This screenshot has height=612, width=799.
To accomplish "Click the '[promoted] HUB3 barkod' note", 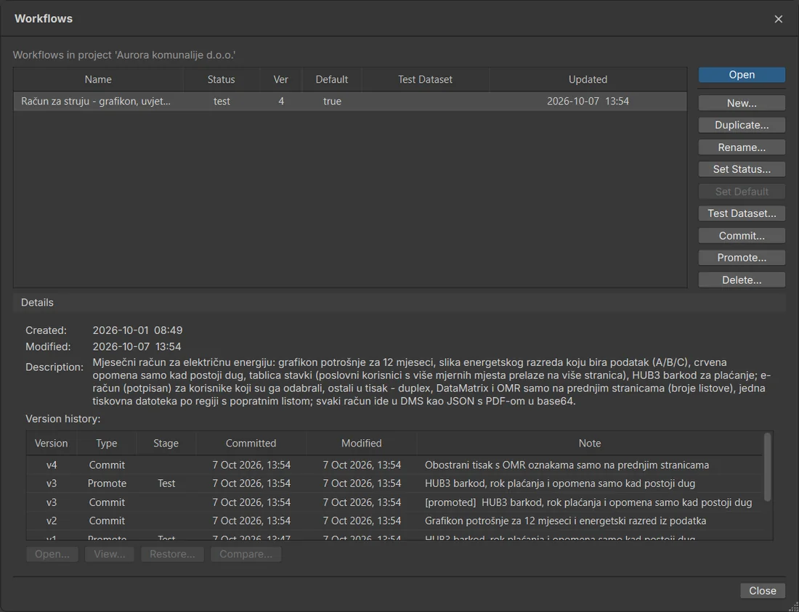I will coord(588,502).
